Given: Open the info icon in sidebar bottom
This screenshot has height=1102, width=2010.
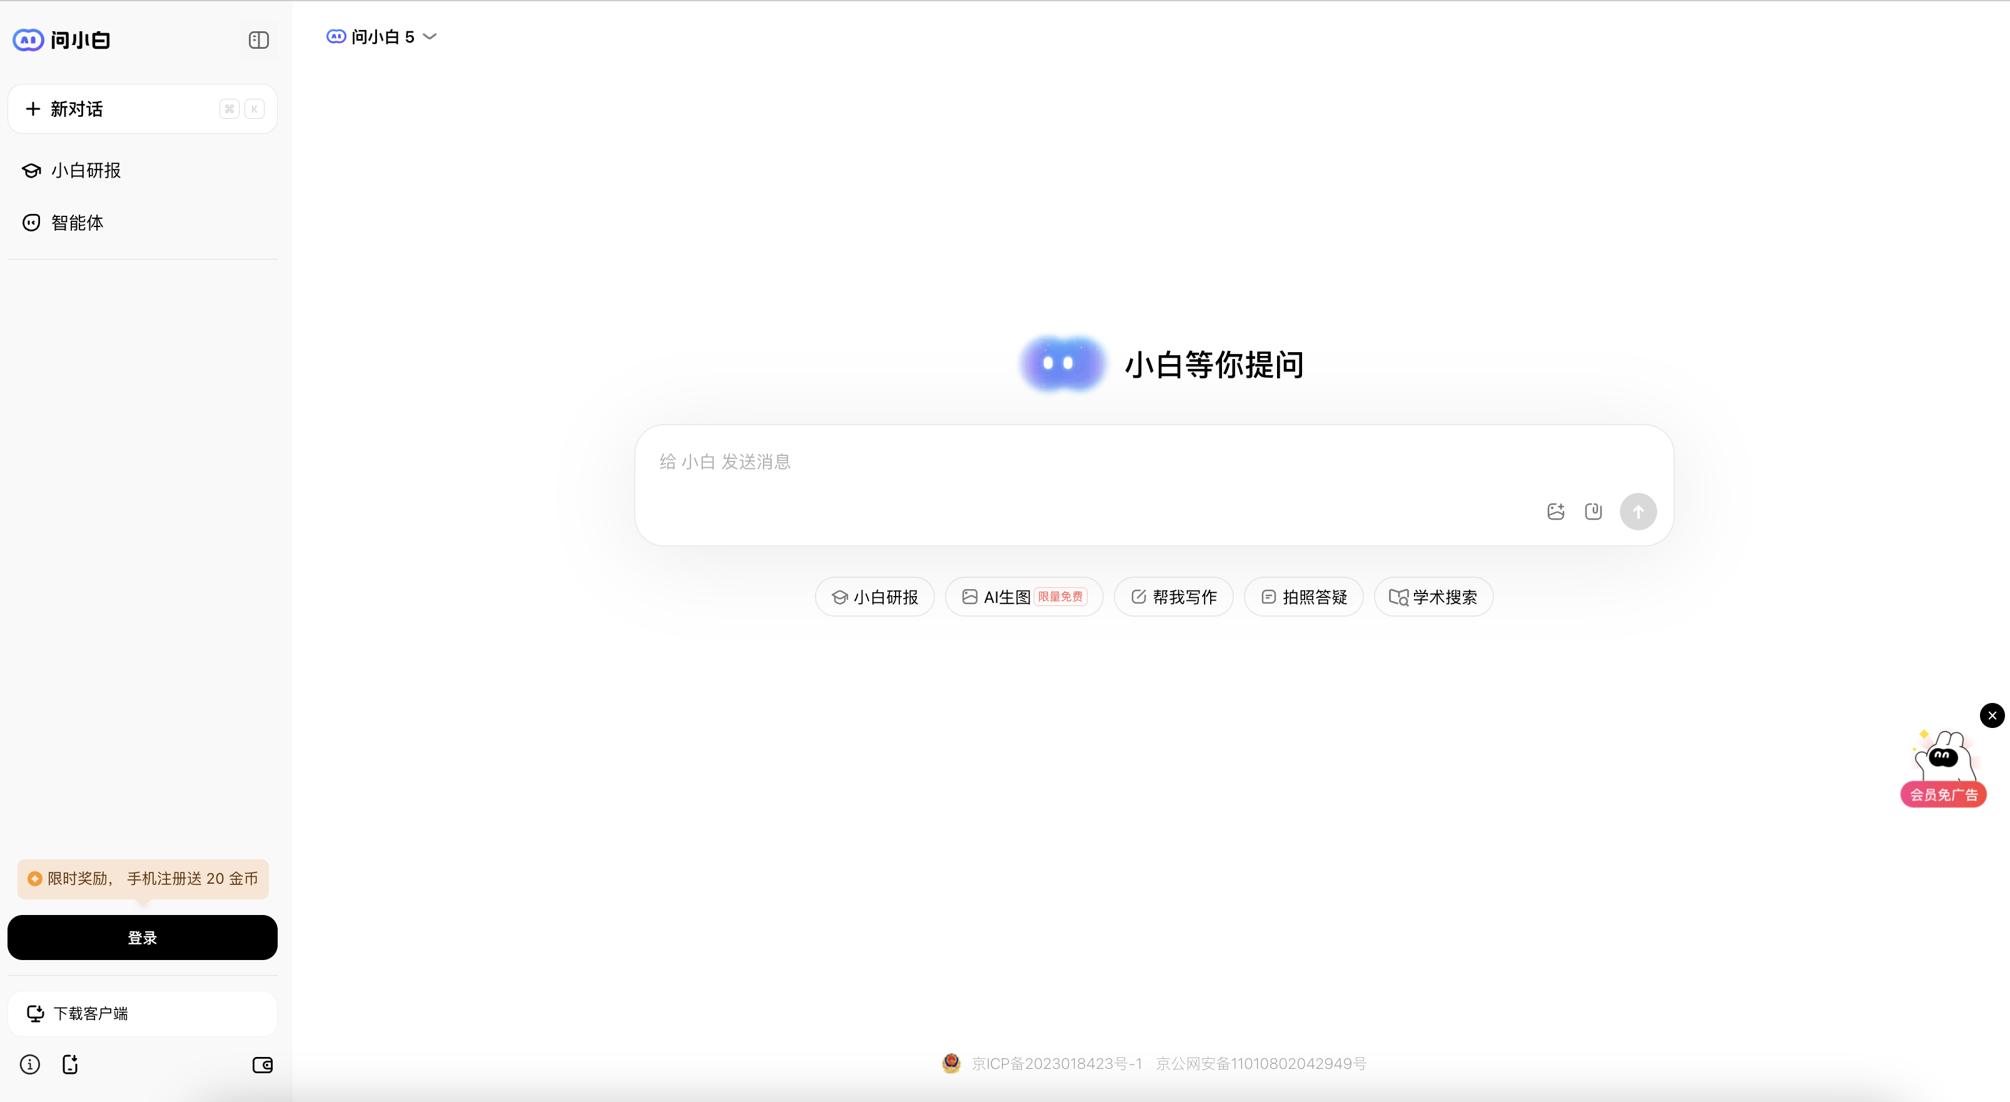Looking at the screenshot, I should (29, 1064).
